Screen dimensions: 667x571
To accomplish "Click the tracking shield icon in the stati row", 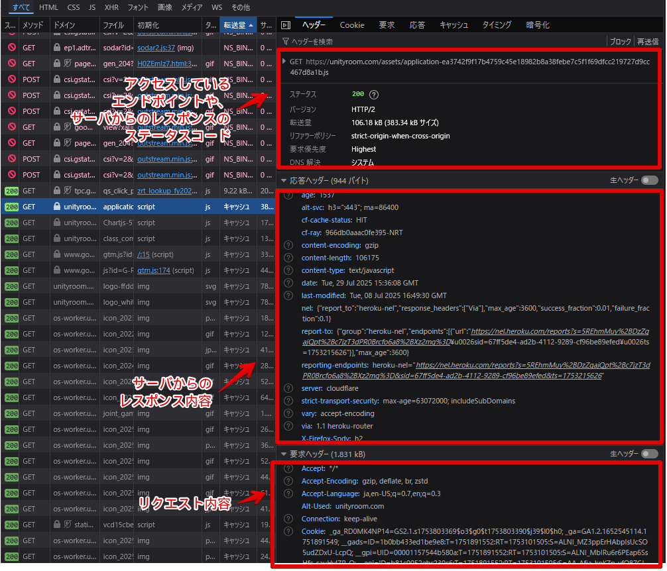I will [x=68, y=524].
